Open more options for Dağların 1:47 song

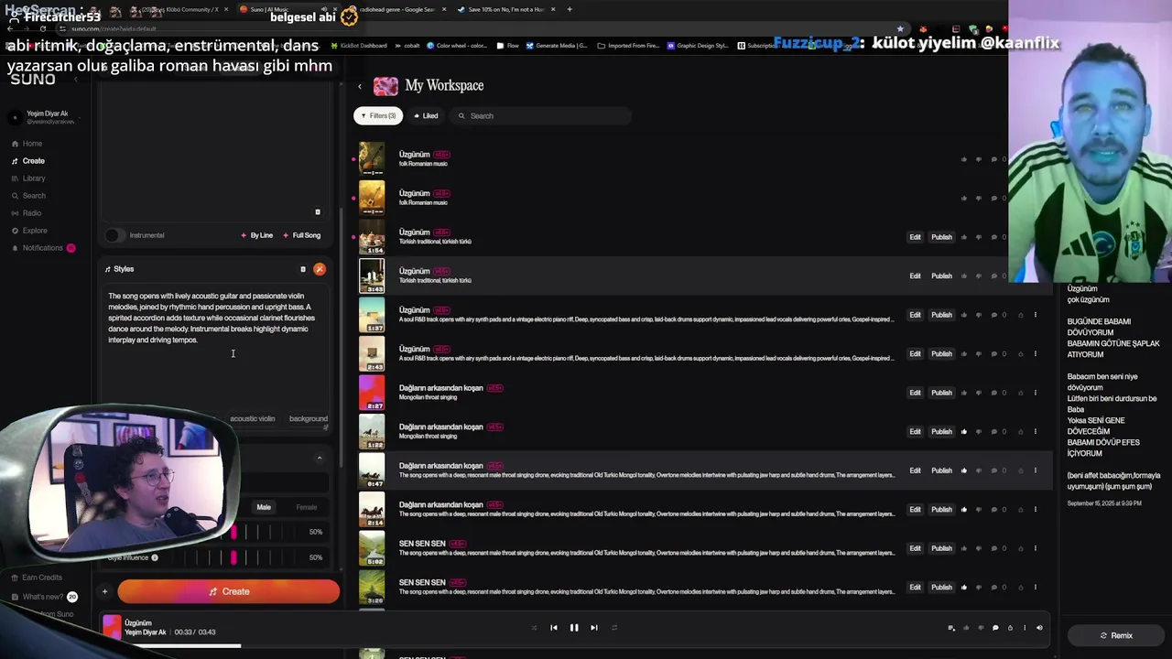tap(1036, 470)
